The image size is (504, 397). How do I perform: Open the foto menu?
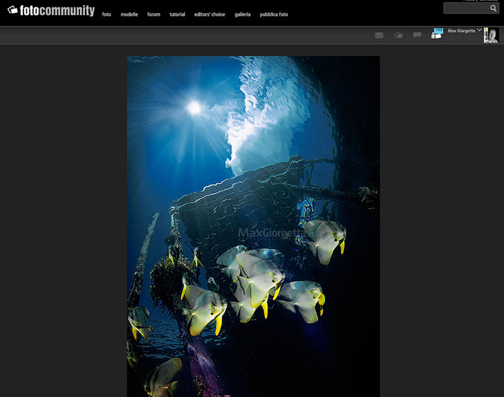pos(106,14)
